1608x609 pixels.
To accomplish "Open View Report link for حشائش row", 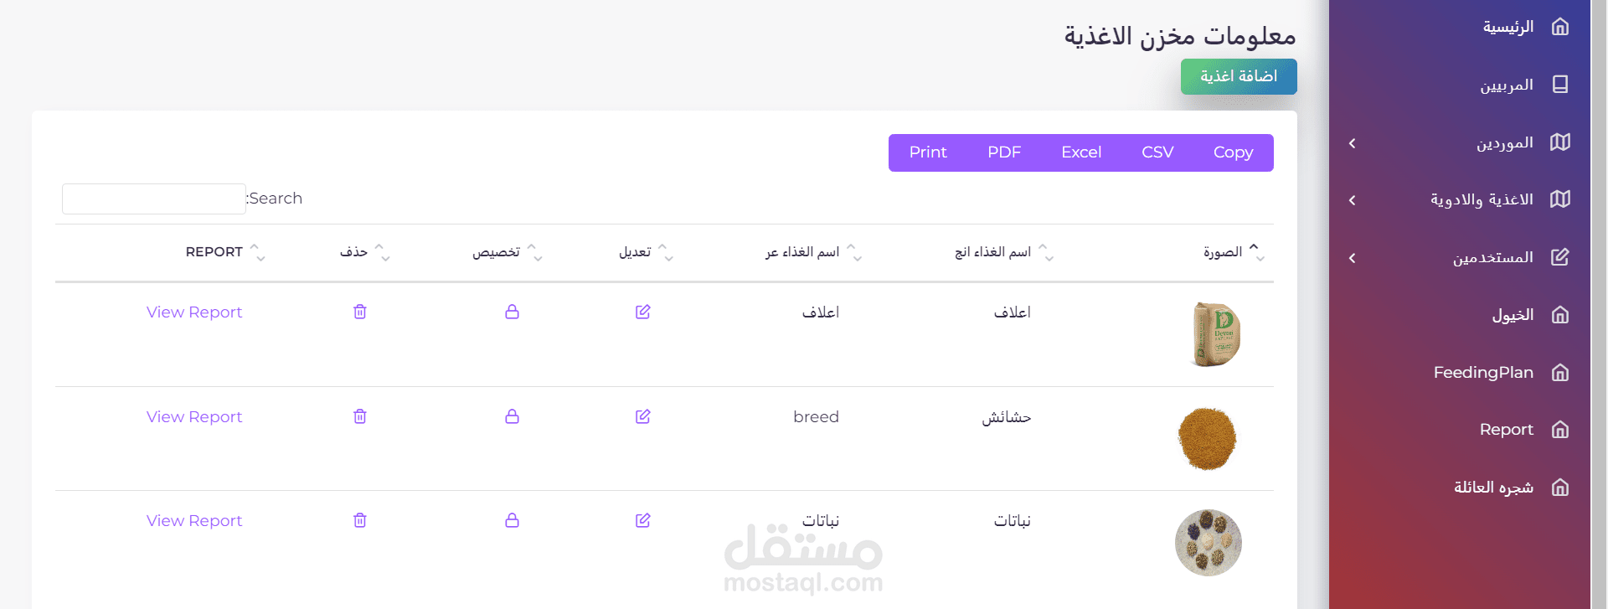I will click(x=194, y=417).
